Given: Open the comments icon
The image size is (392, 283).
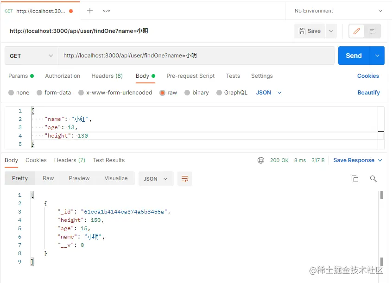Looking at the screenshot, I should point(372,31).
